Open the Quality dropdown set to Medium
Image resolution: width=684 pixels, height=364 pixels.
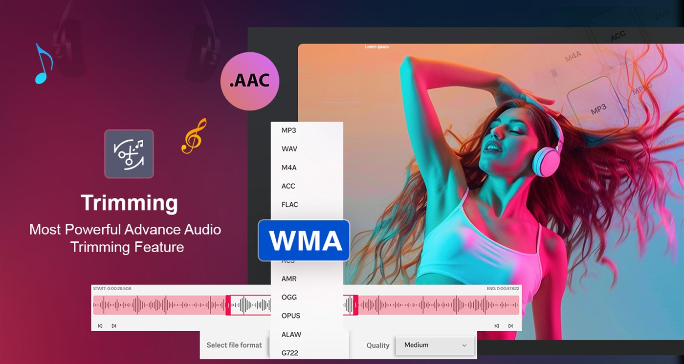tap(434, 345)
